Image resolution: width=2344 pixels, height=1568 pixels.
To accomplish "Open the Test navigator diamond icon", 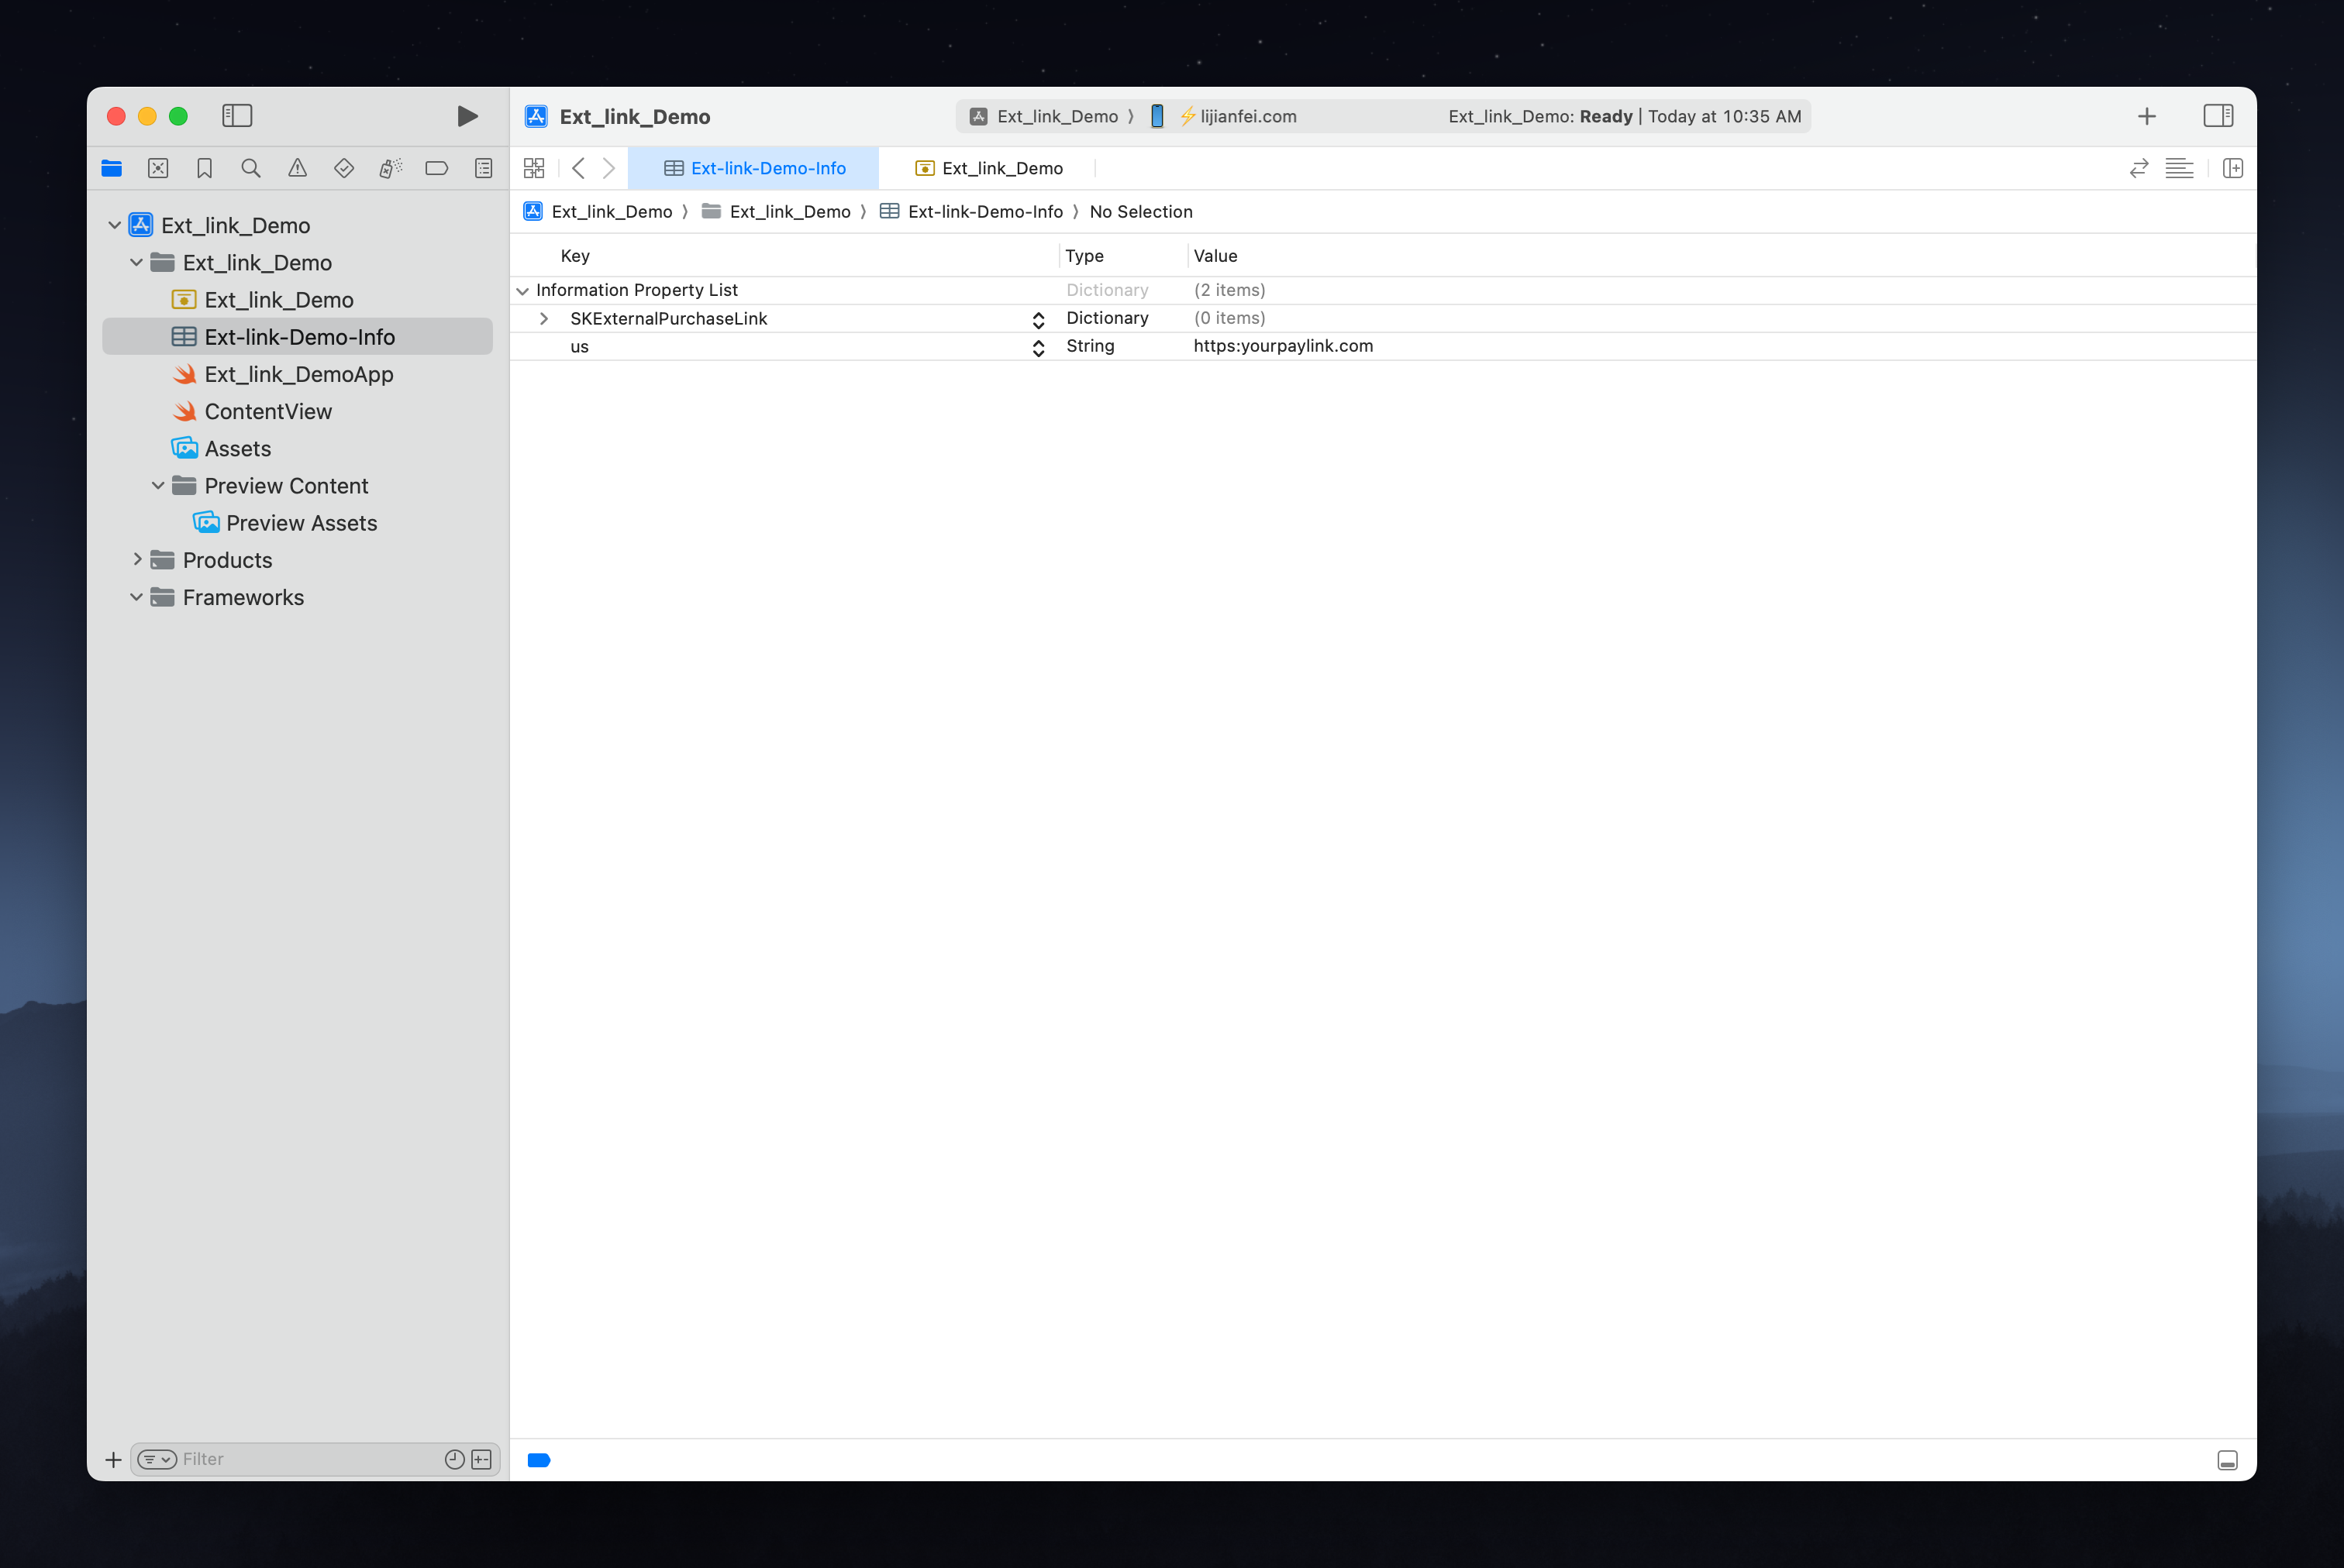I will point(344,168).
